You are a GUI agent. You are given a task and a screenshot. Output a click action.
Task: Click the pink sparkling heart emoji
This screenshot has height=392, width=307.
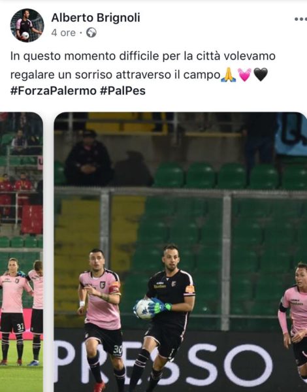pyautogui.click(x=244, y=74)
